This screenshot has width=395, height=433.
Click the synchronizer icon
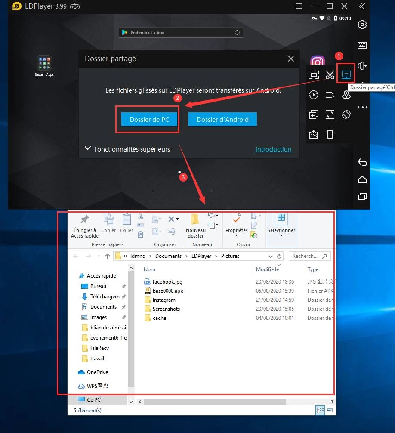[330, 114]
